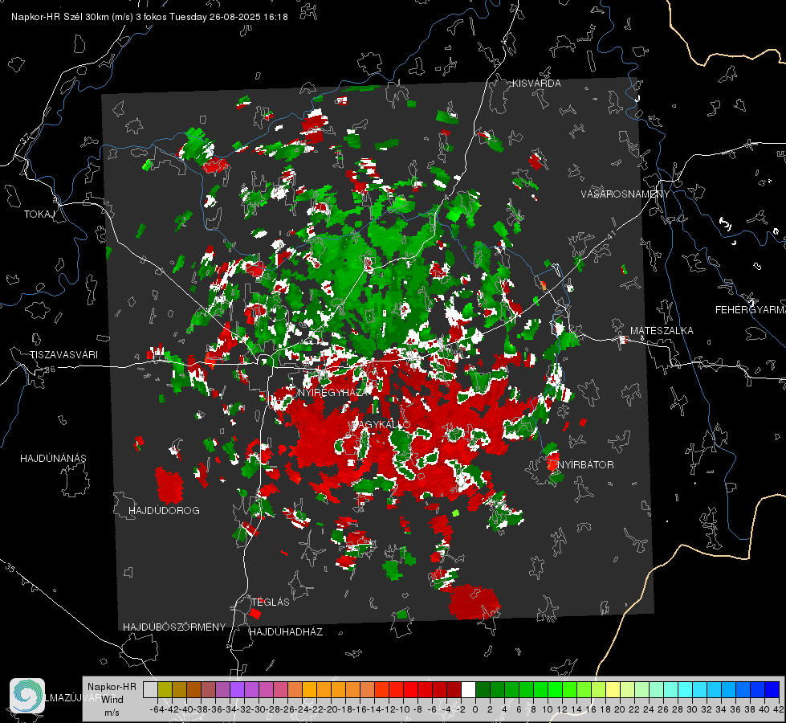Image resolution: width=786 pixels, height=723 pixels.
Task: Click the legend value label -64
Action: 157,709
